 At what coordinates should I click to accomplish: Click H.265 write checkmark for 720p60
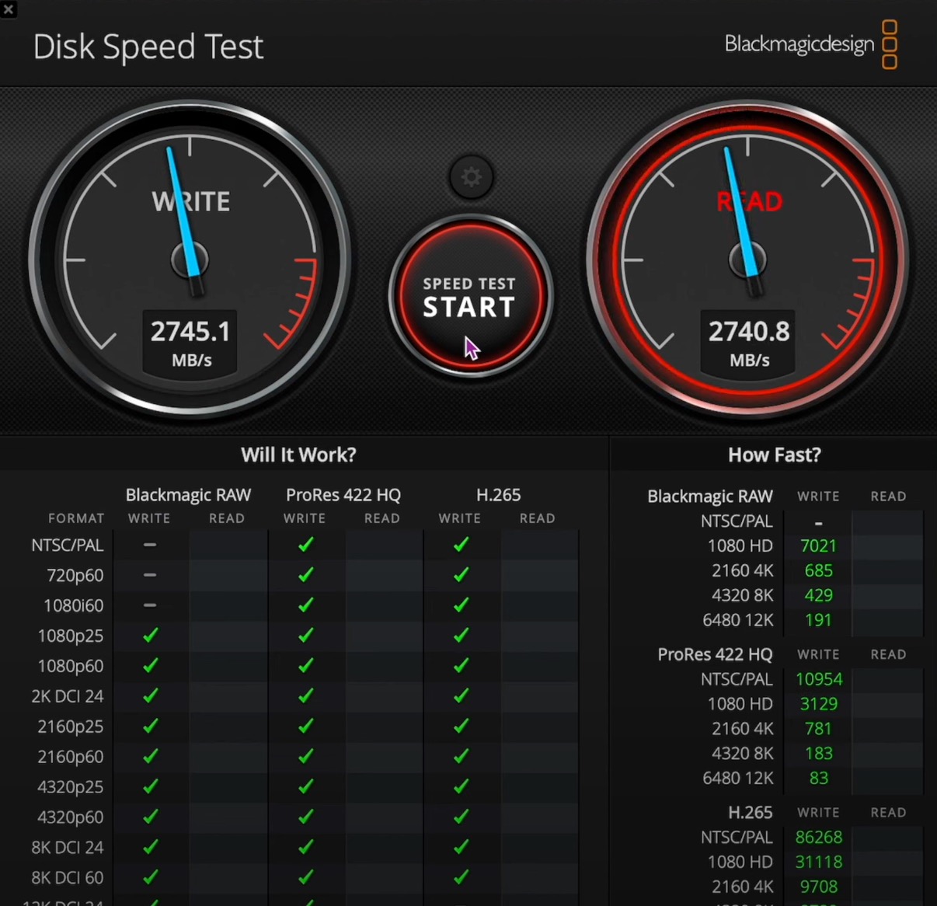(462, 575)
